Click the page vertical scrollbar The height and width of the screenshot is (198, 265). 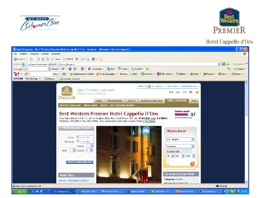point(246,132)
